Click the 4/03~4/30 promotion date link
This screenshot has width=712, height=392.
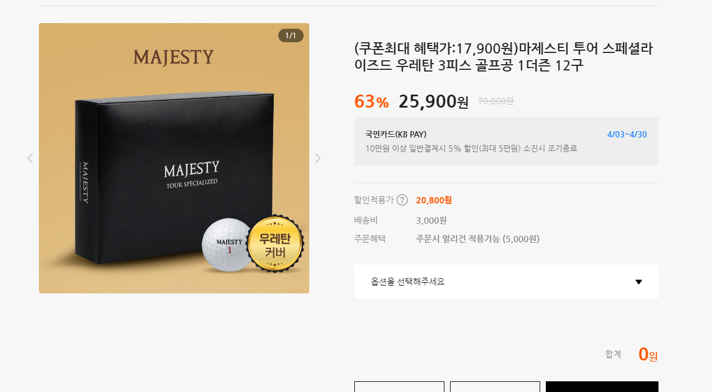click(627, 134)
